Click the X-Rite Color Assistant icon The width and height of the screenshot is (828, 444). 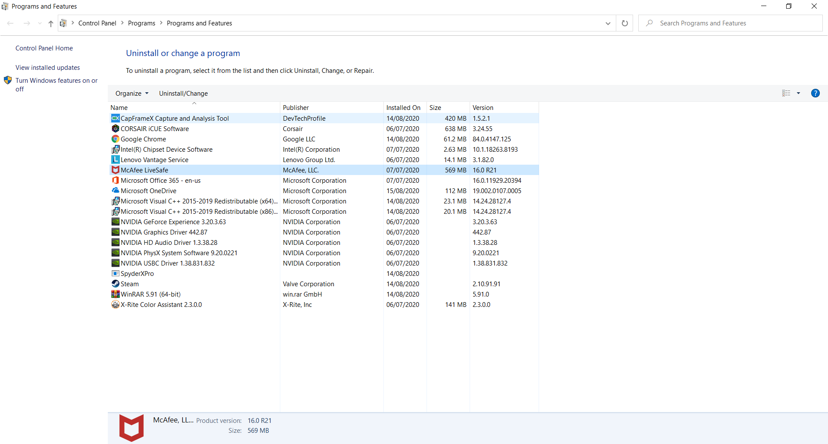[x=115, y=304]
